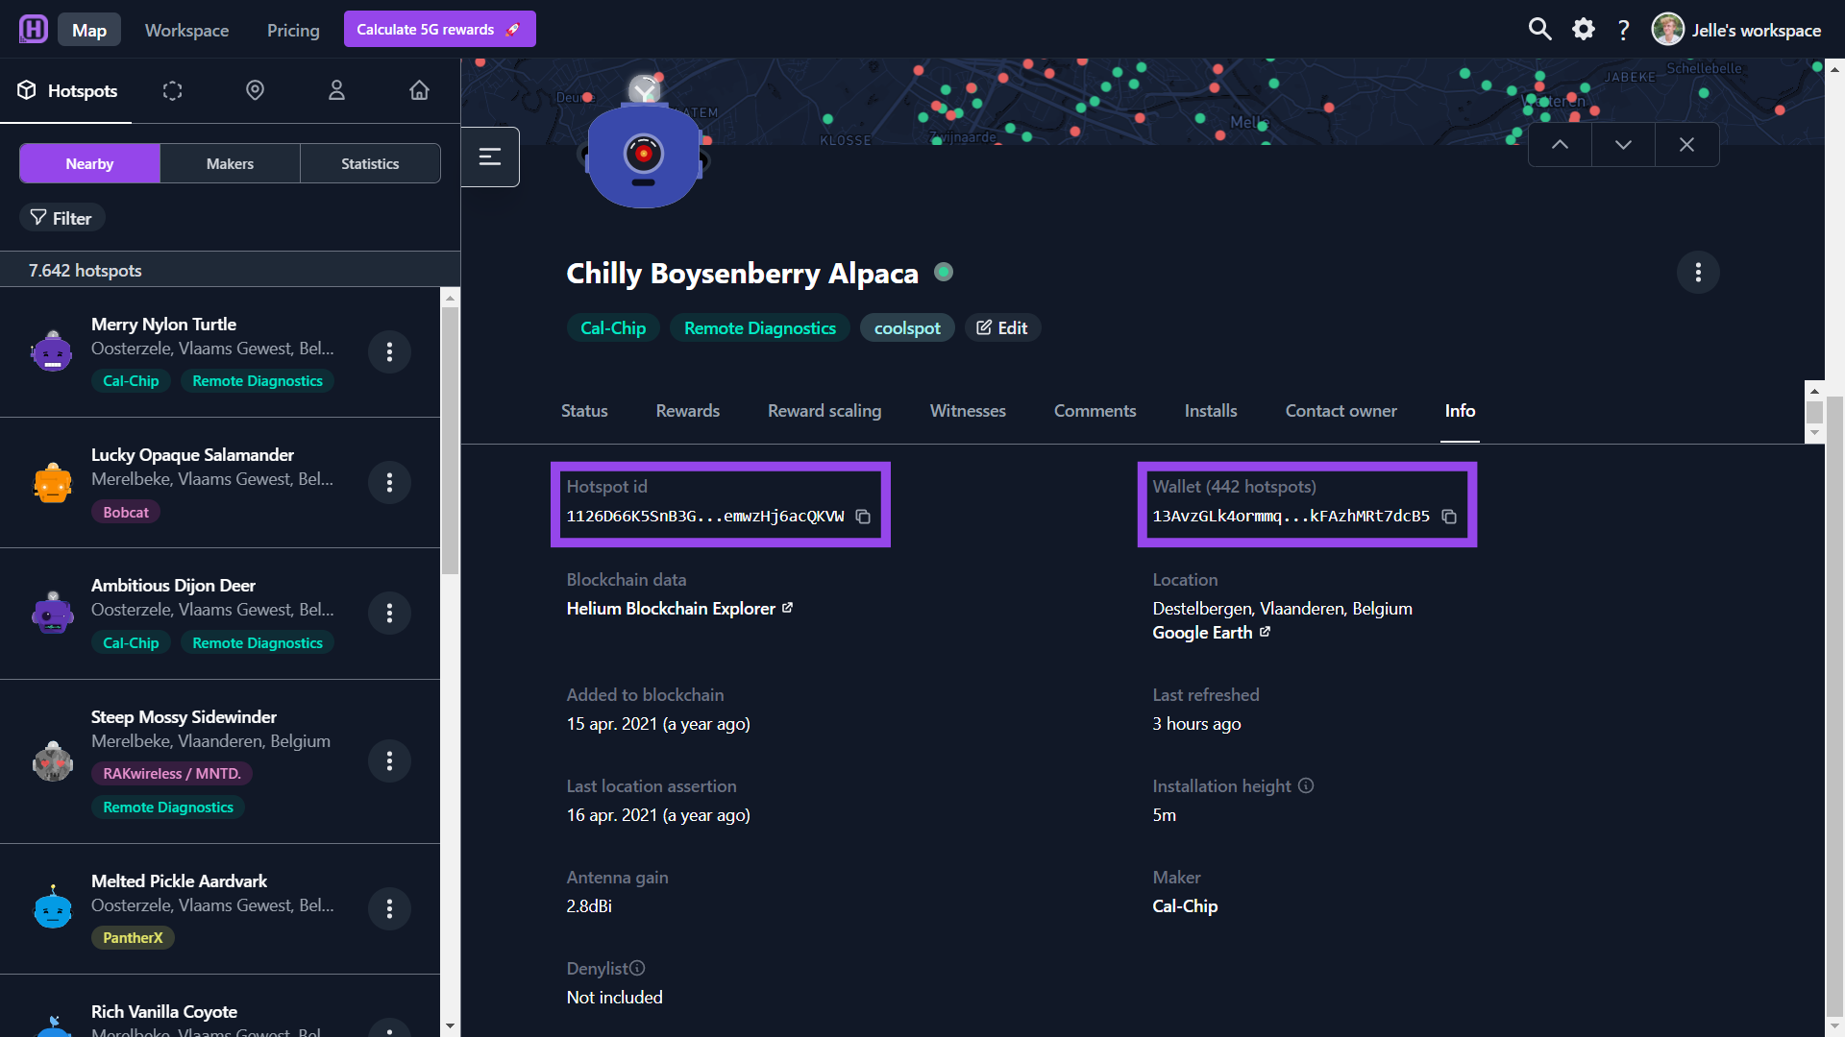Open the Google Earth link
The image size is (1845, 1037).
(x=1211, y=633)
